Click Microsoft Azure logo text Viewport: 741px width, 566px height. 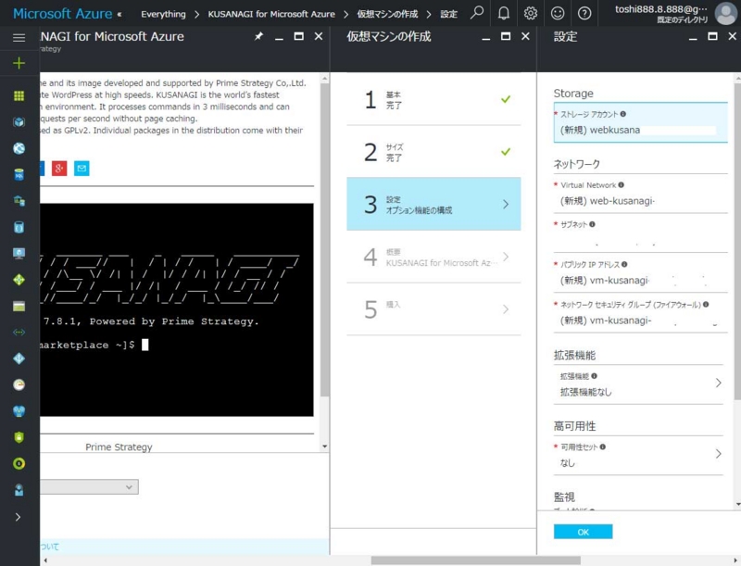pos(62,13)
